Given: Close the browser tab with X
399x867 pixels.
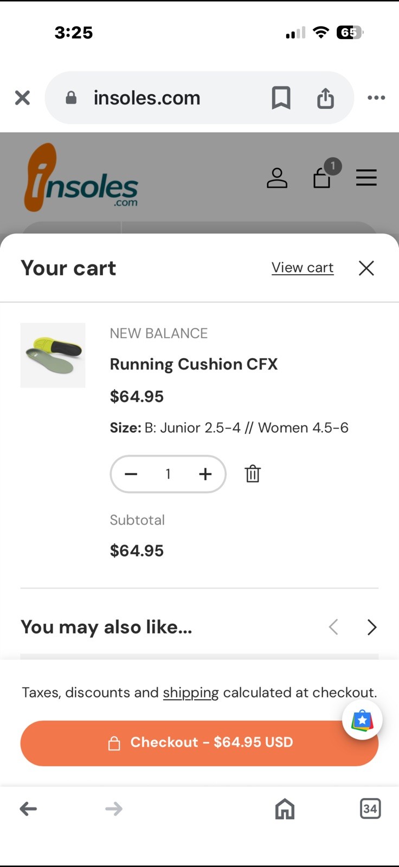Looking at the screenshot, I should pos(22,98).
